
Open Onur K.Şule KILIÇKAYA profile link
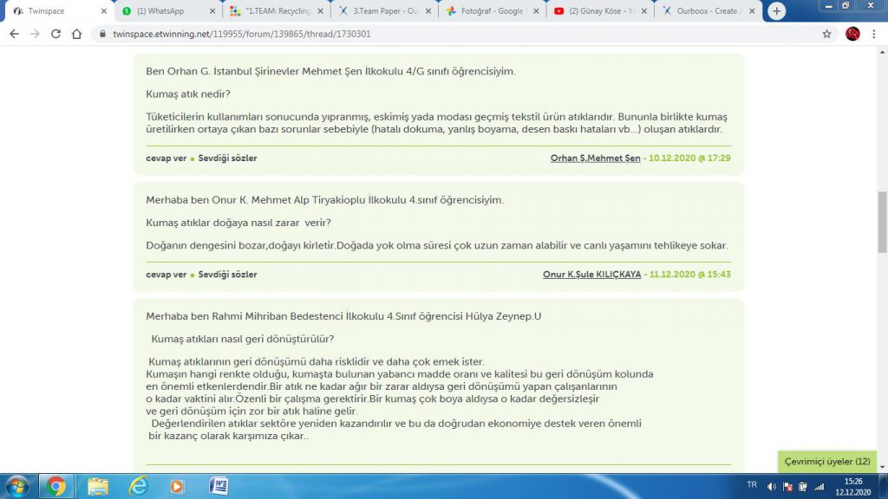tap(591, 275)
